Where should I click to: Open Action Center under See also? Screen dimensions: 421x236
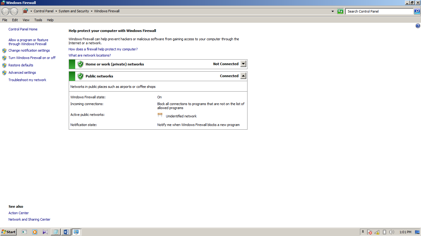pyautogui.click(x=18, y=213)
